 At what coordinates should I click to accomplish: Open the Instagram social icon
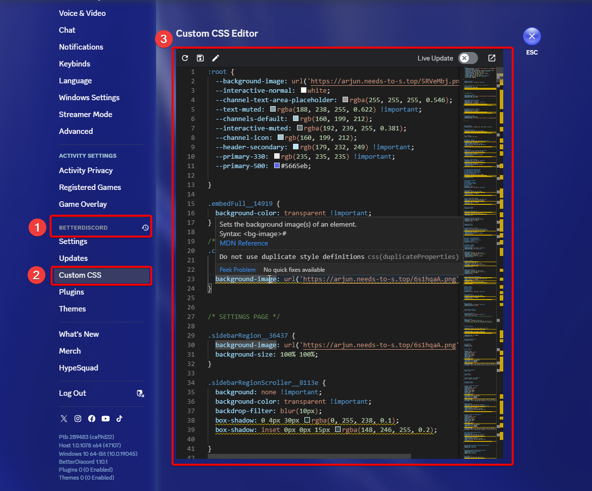78,419
